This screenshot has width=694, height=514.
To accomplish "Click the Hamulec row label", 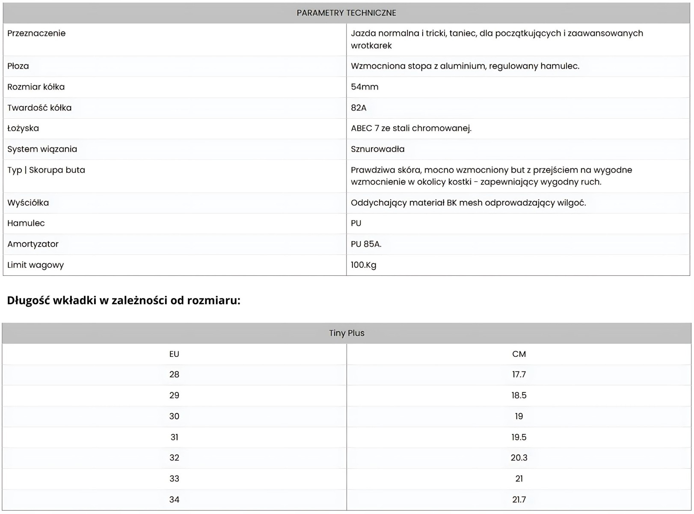I will pyautogui.click(x=26, y=223).
